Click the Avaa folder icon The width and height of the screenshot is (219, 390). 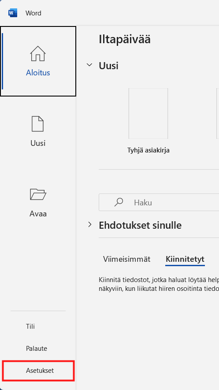tap(38, 194)
